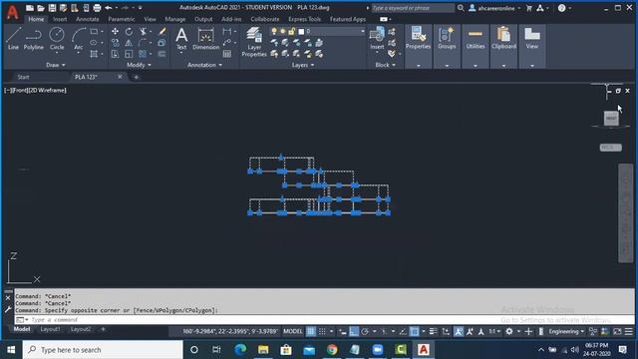Toggle polar tracking in status bar

click(365, 331)
